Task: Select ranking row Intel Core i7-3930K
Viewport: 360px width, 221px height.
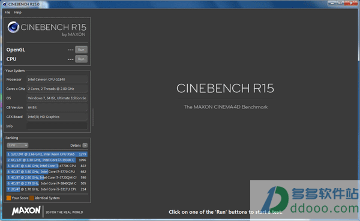Action: pyautogui.click(x=47, y=160)
